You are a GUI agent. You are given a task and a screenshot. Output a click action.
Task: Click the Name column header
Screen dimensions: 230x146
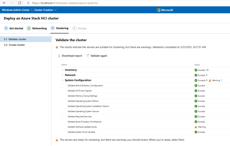point(64,65)
